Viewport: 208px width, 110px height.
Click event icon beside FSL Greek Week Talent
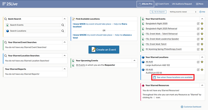(x=143, y=44)
